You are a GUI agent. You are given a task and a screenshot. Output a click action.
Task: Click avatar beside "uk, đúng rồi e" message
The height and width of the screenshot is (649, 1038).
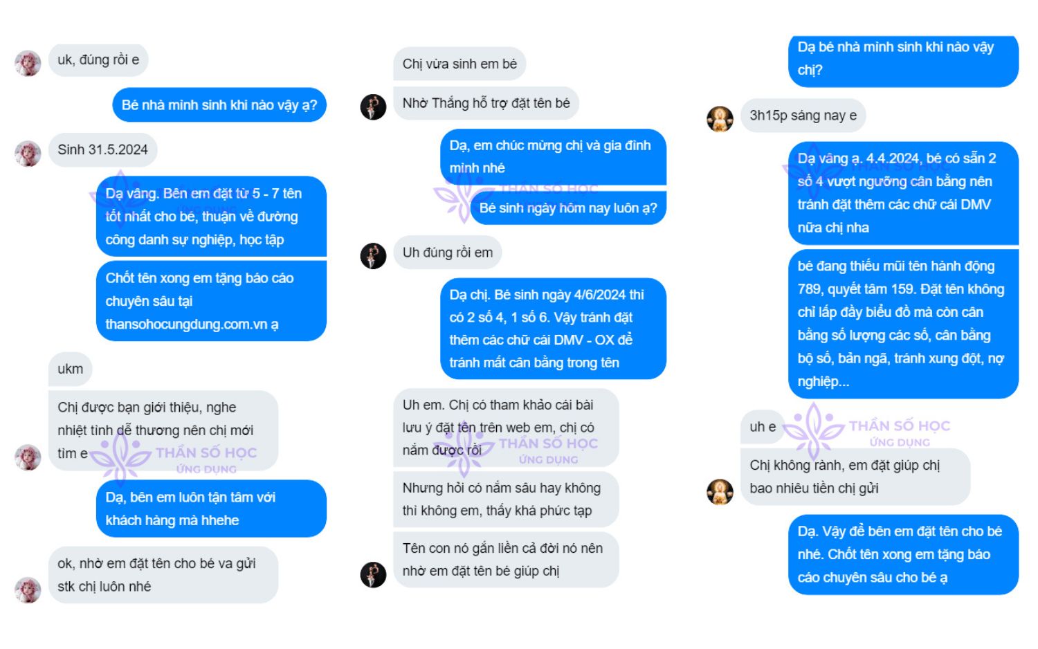28,63
